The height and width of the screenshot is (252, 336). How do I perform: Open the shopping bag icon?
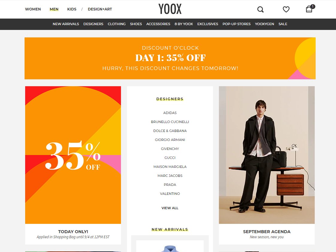click(x=310, y=9)
